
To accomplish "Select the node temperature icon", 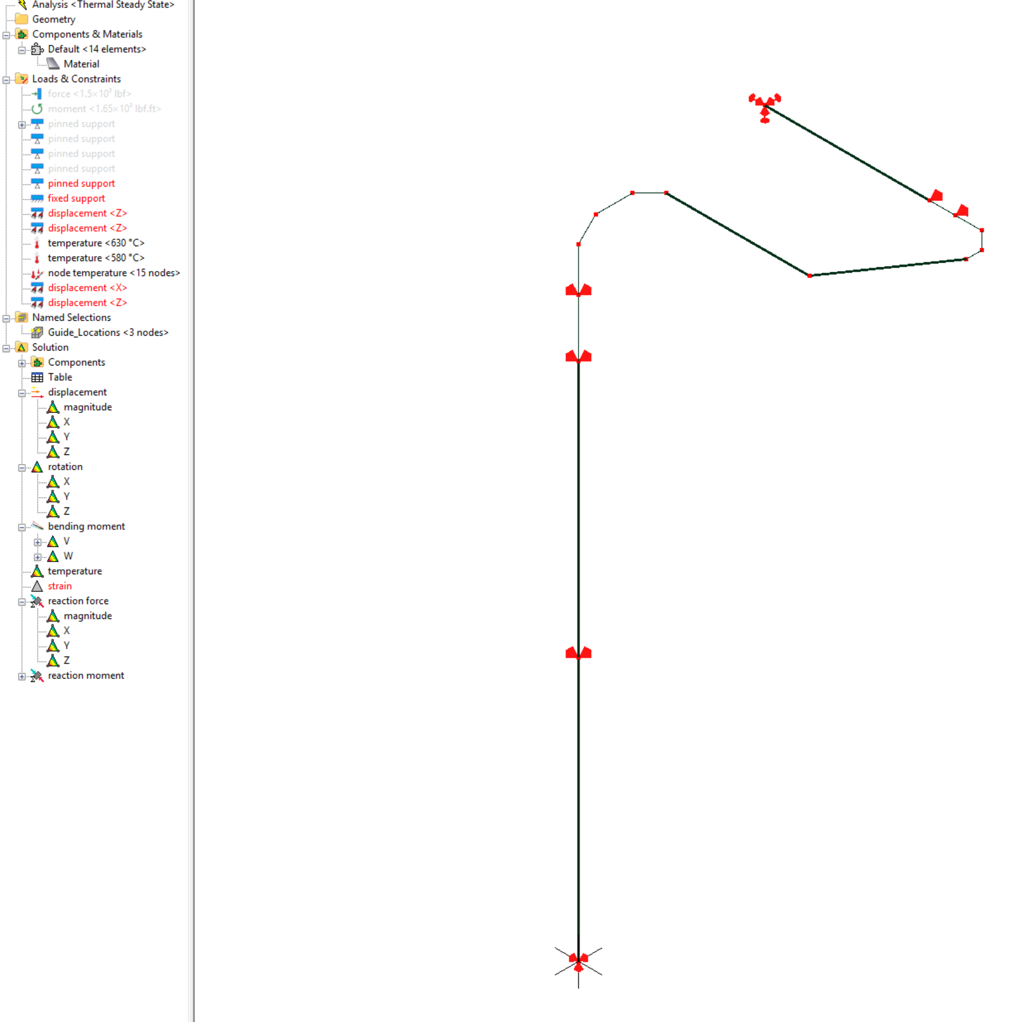I will 37,273.
